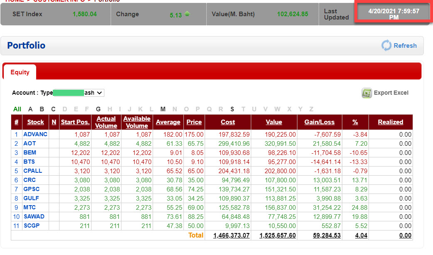Image resolution: width=433 pixels, height=255 pixels.
Task: Filter stocks by letter M
Action: pos(163,109)
